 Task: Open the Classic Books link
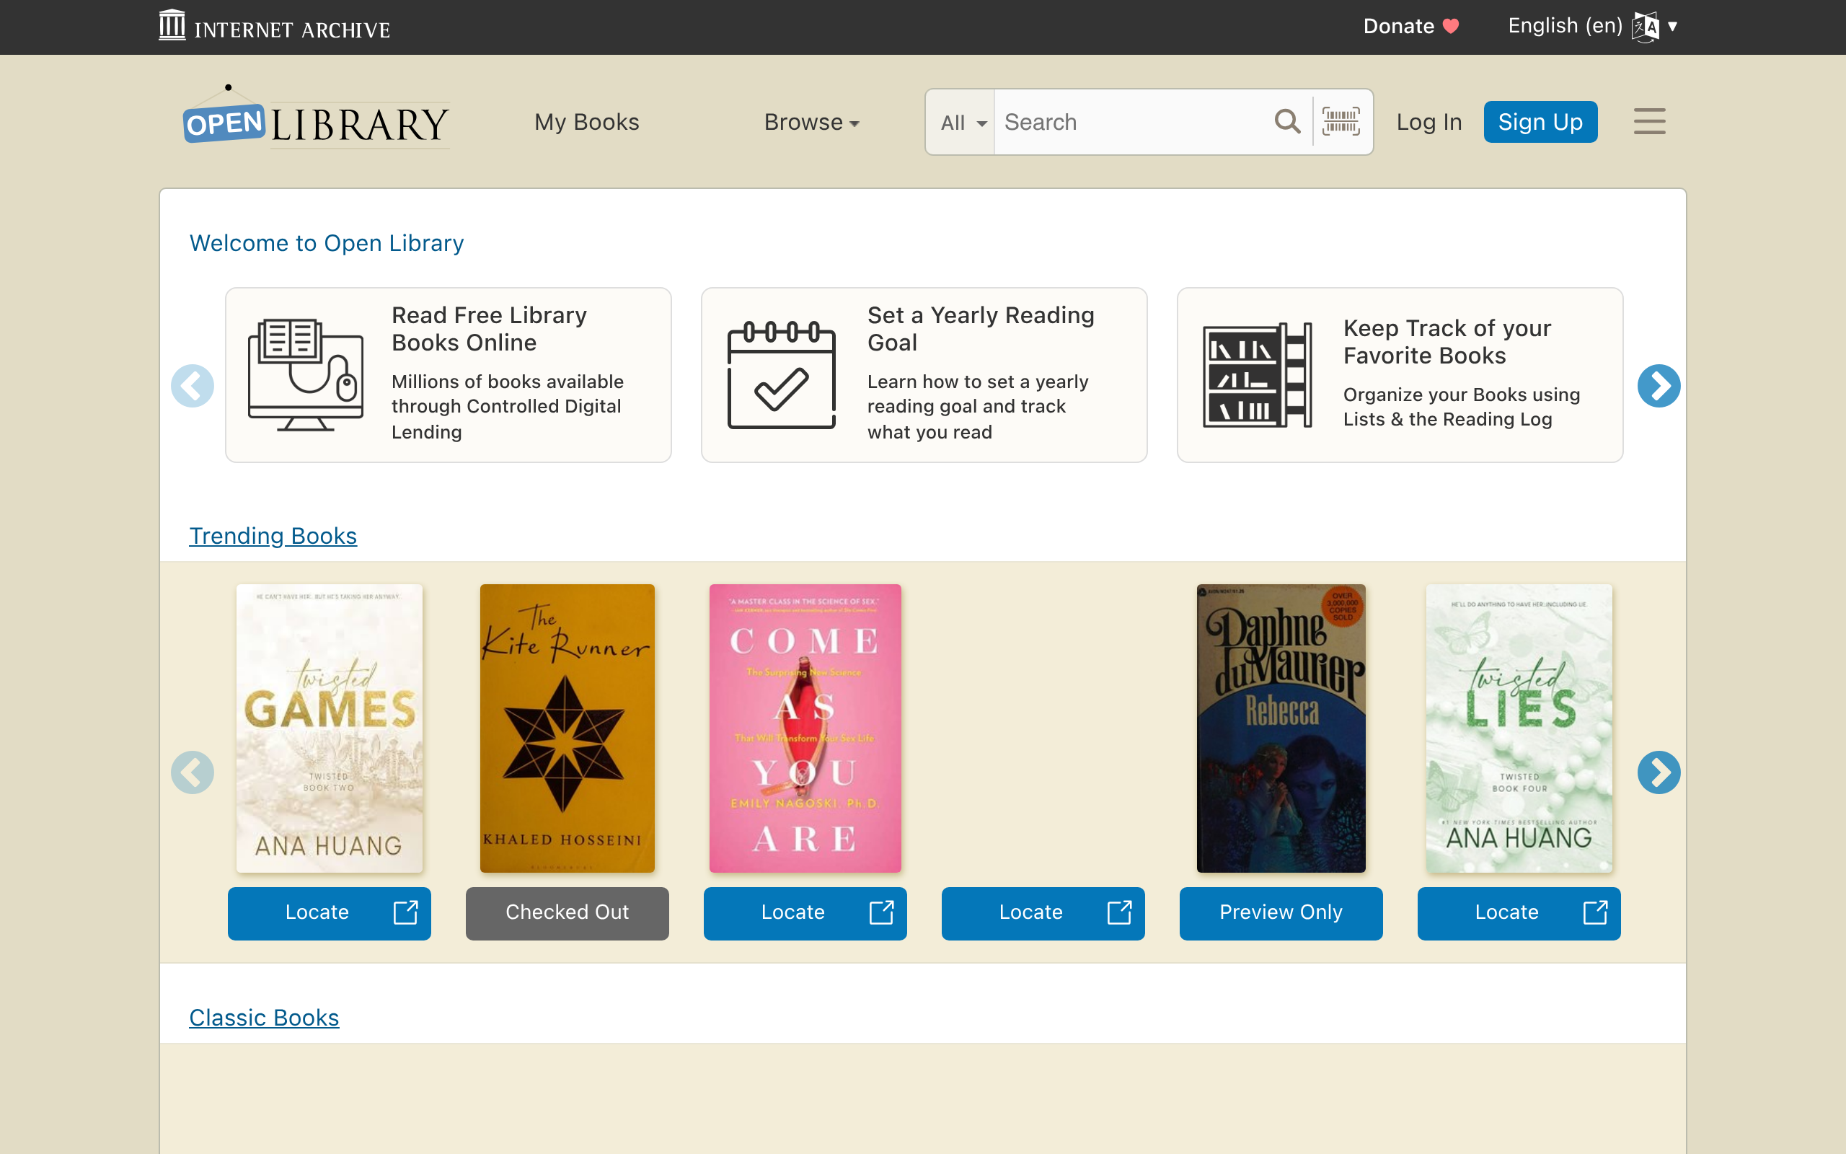(264, 1018)
